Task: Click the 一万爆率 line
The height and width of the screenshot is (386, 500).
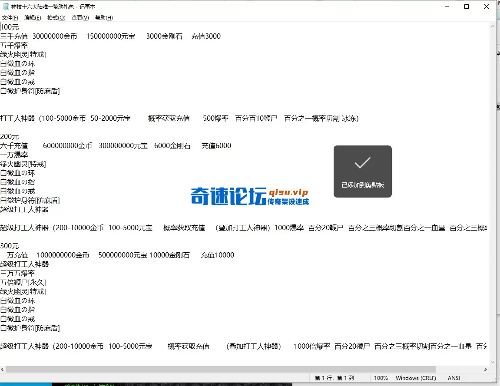Action: click(x=14, y=155)
